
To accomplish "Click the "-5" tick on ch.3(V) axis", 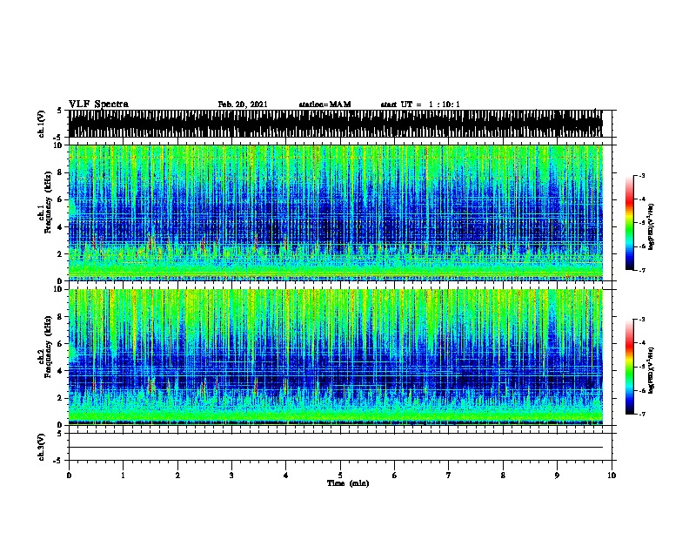I will click(x=58, y=461).
